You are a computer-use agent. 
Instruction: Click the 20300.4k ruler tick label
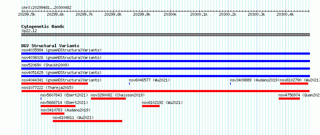[x=285, y=14]
